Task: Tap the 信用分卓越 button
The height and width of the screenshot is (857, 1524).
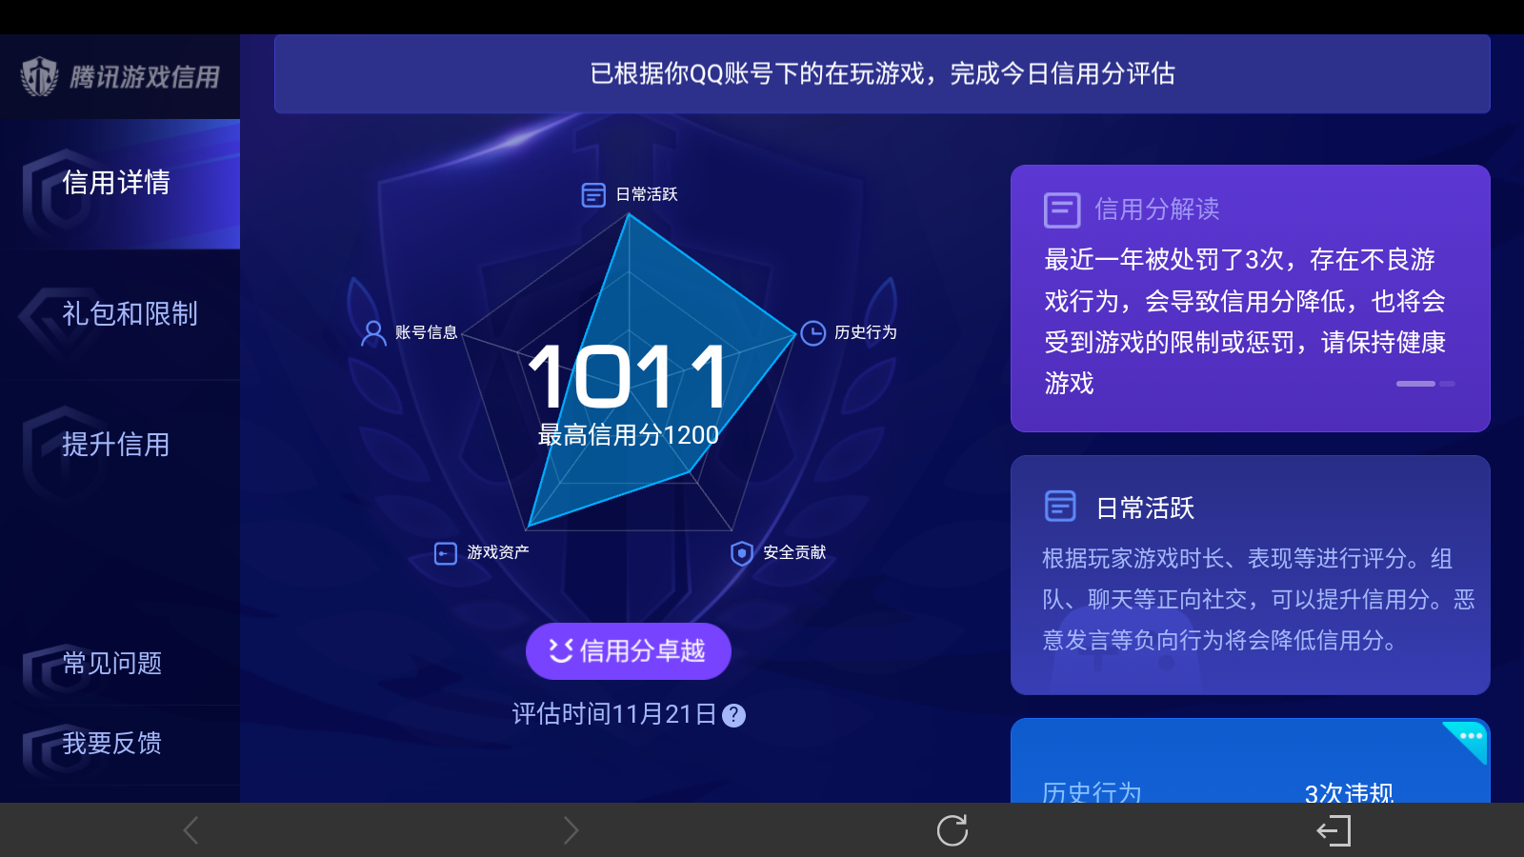Action: click(628, 650)
